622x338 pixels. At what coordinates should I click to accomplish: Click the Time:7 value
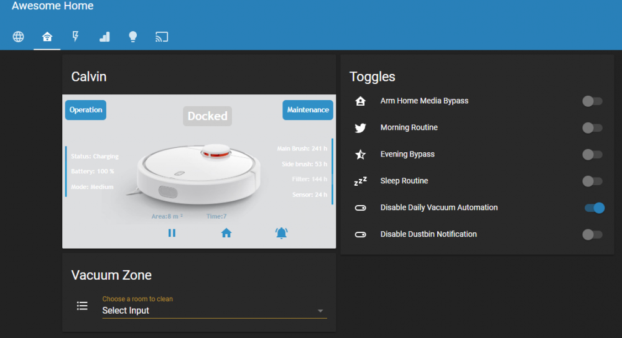pyautogui.click(x=216, y=216)
